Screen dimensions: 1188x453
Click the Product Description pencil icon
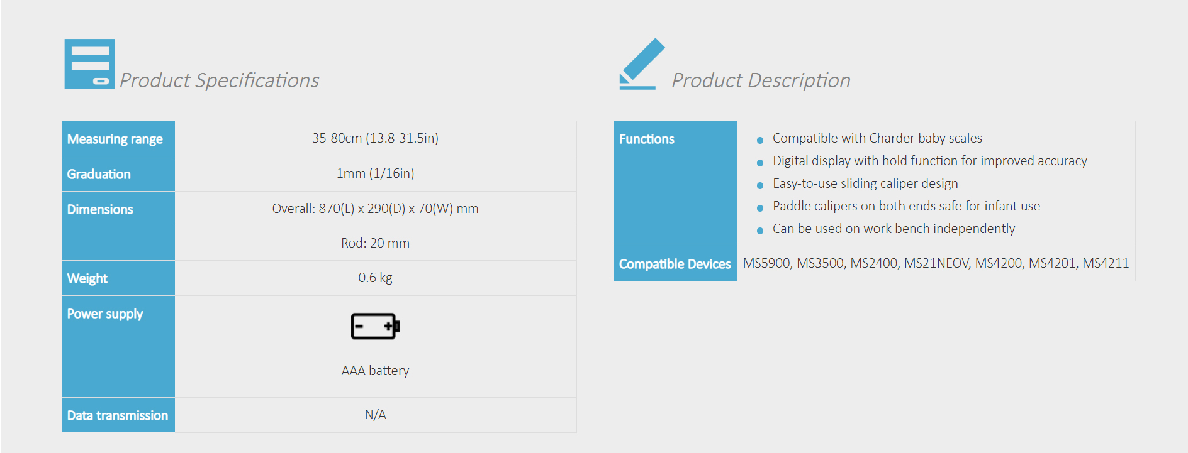point(641,64)
